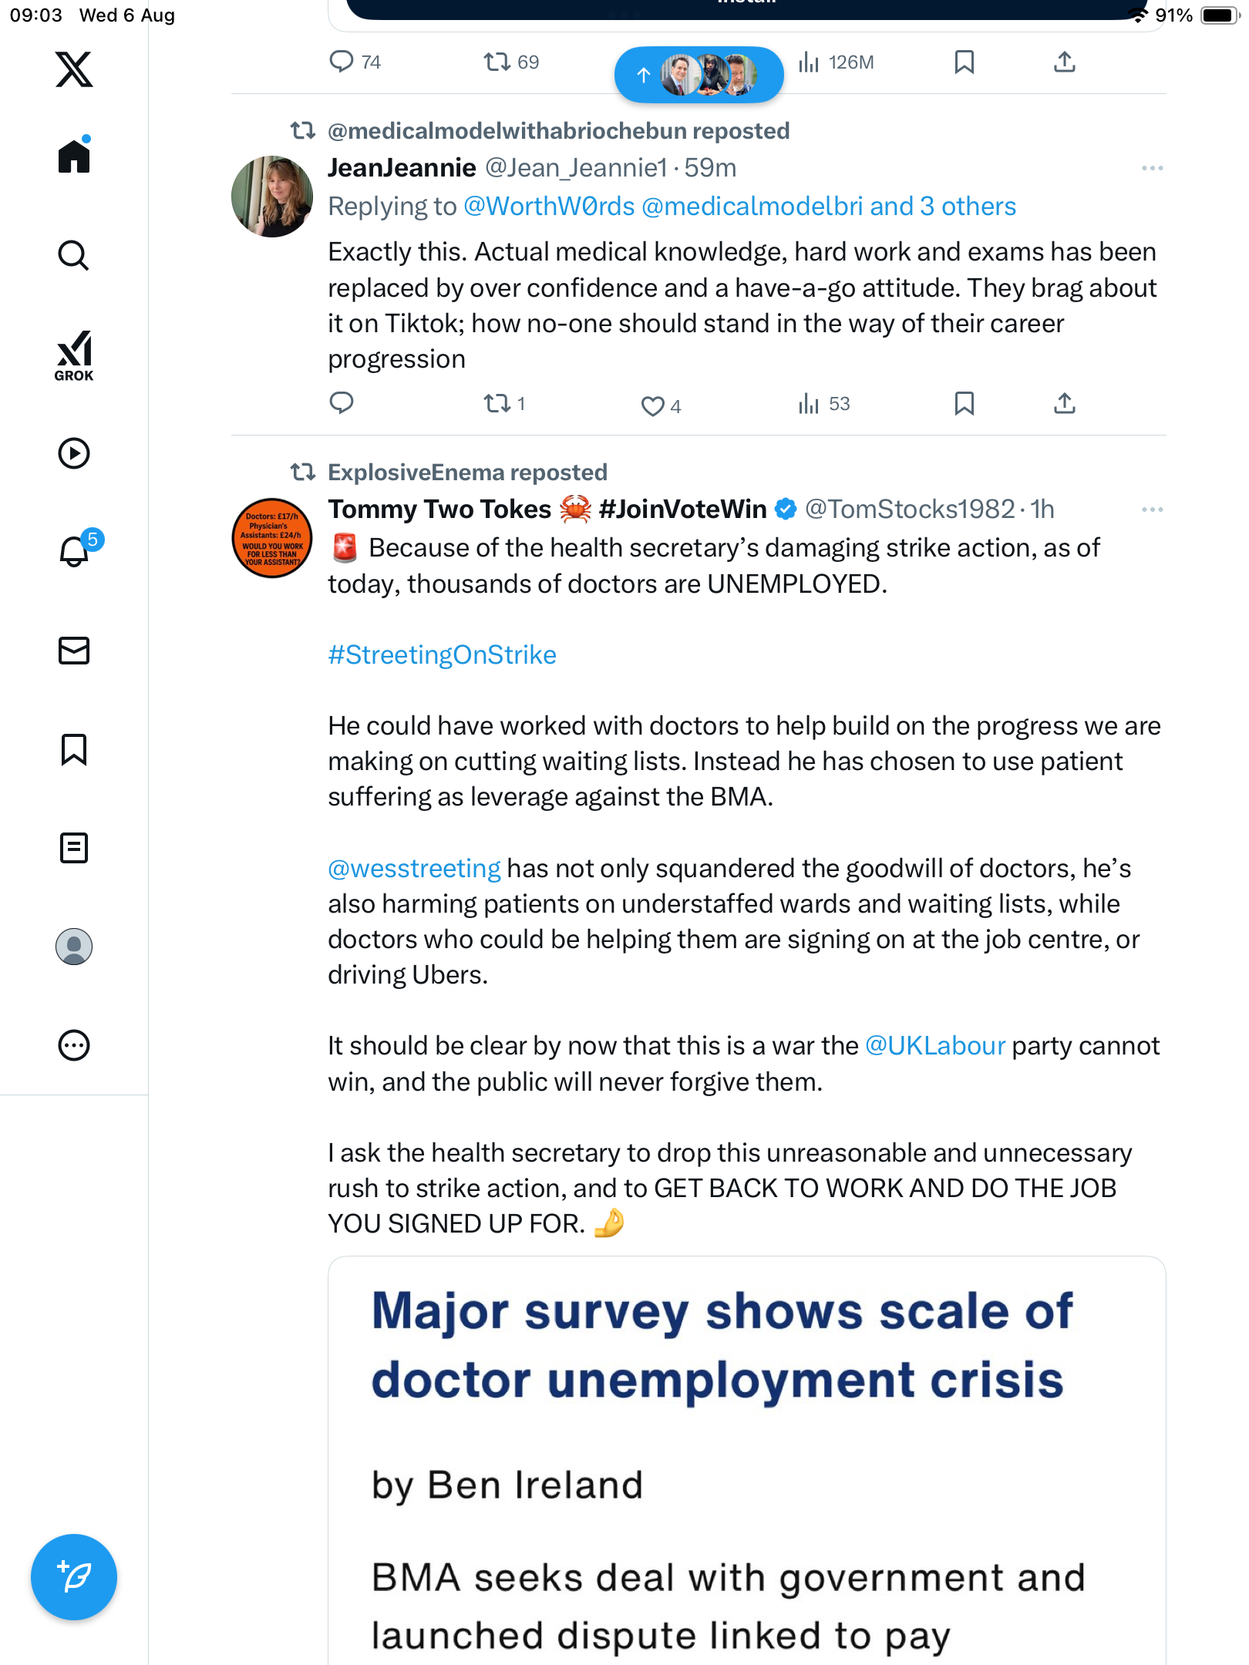Image resolution: width=1249 pixels, height=1665 pixels.
Task: Jump to new posts using the pill
Action: pyautogui.click(x=699, y=75)
